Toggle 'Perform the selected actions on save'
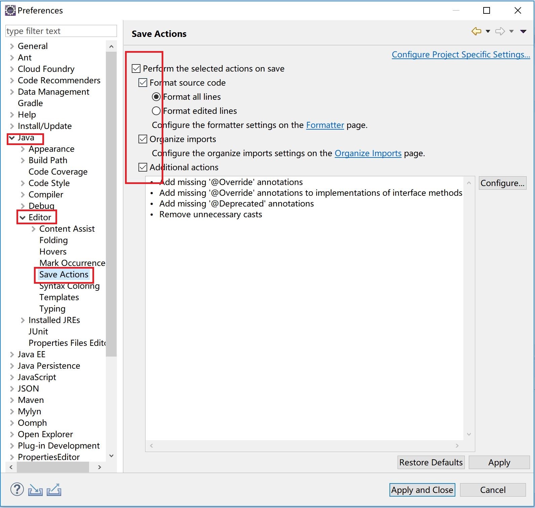This screenshot has width=535, height=508. (136, 69)
